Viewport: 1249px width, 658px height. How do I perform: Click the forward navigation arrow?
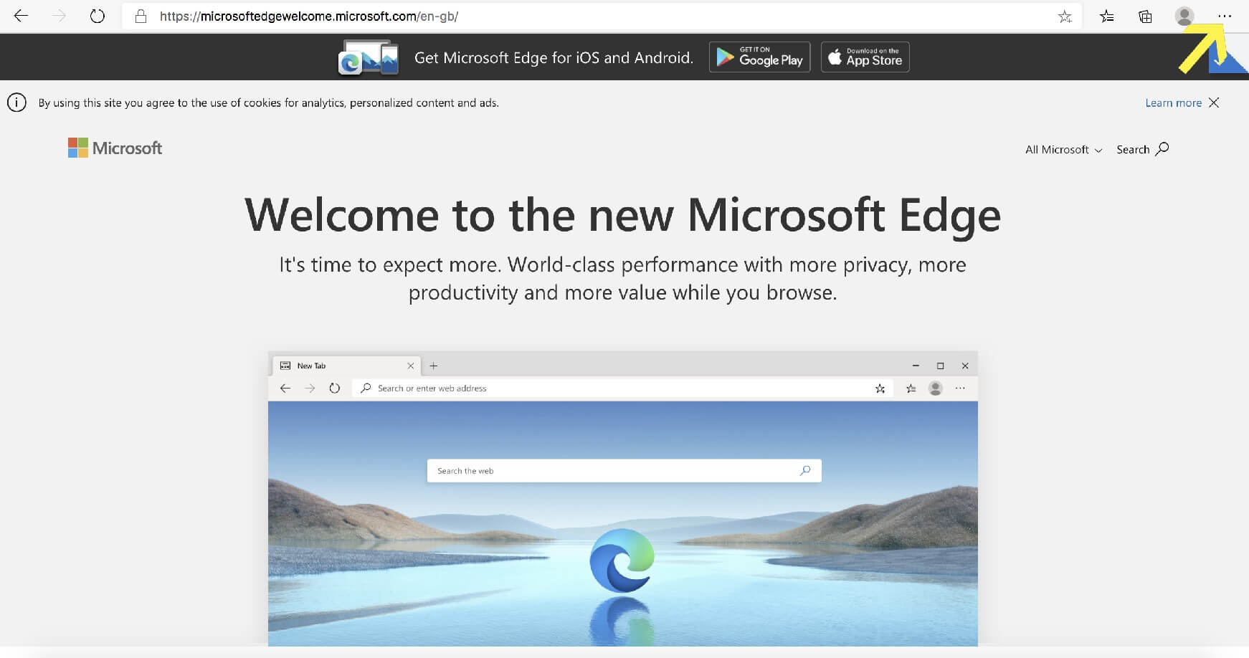(x=59, y=16)
